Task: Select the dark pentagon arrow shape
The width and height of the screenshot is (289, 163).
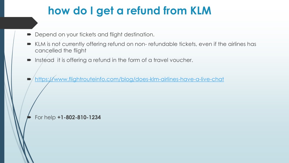Action: (x=19, y=23)
